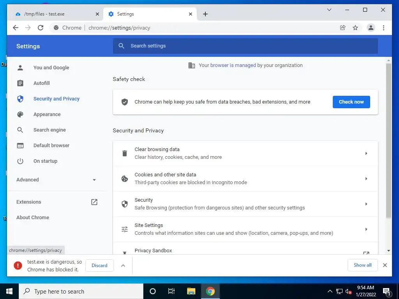Click the taskbar 'Type here to search' box
Image resolution: width=399 pixels, height=299 pixels.
click(x=81, y=291)
